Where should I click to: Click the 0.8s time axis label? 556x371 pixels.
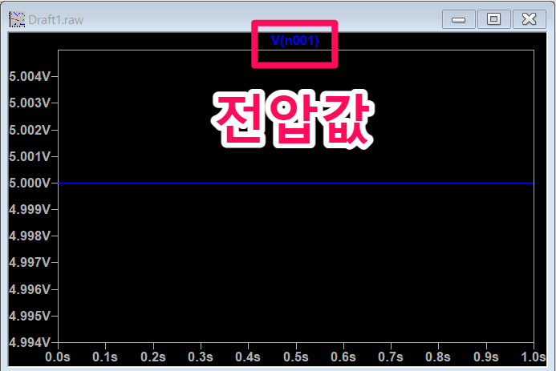point(438,357)
